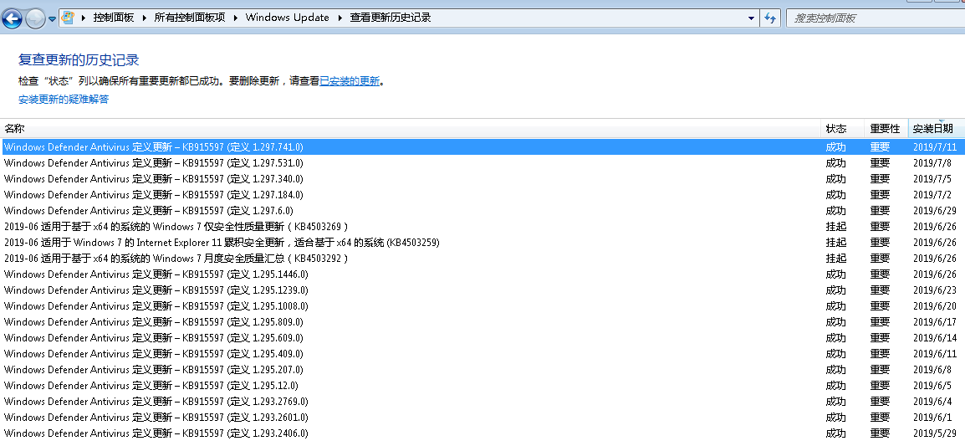The image size is (965, 441).
Task: Click install date 2019/7/8
Action: click(932, 163)
